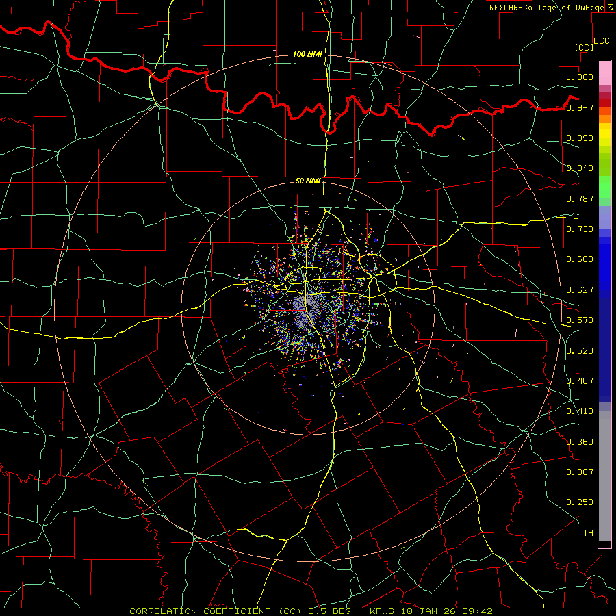The height and width of the screenshot is (616, 616).
Task: Click the 0.680 scale value
Action: coord(580,259)
